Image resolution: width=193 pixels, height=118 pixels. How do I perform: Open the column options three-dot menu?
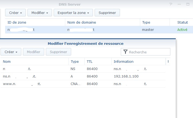[168, 61]
